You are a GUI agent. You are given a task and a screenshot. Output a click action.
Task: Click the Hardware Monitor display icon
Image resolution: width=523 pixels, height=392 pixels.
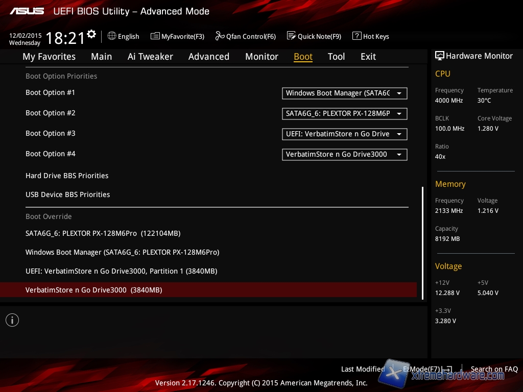(x=439, y=56)
